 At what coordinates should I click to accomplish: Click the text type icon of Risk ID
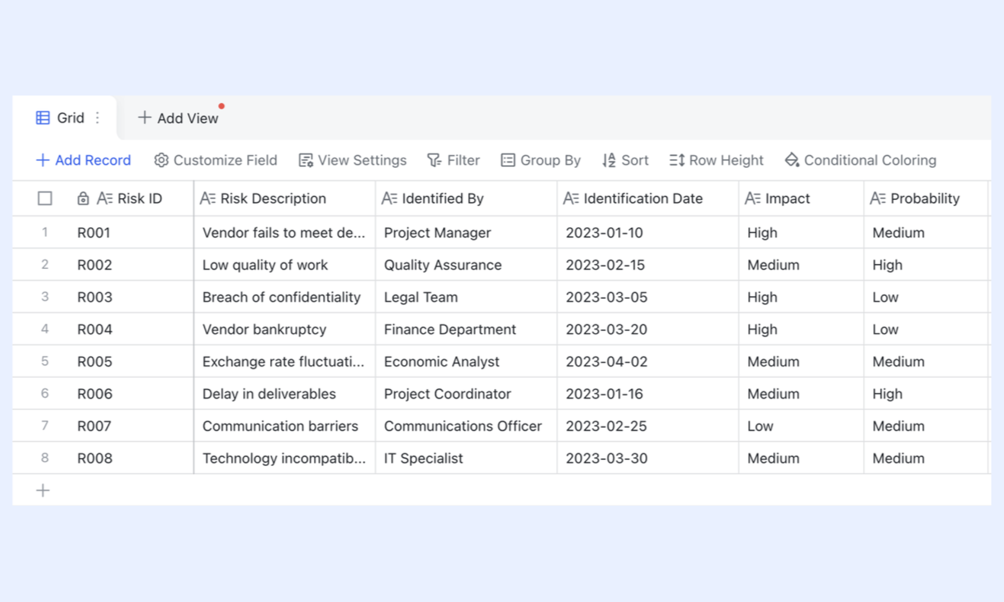(x=104, y=199)
